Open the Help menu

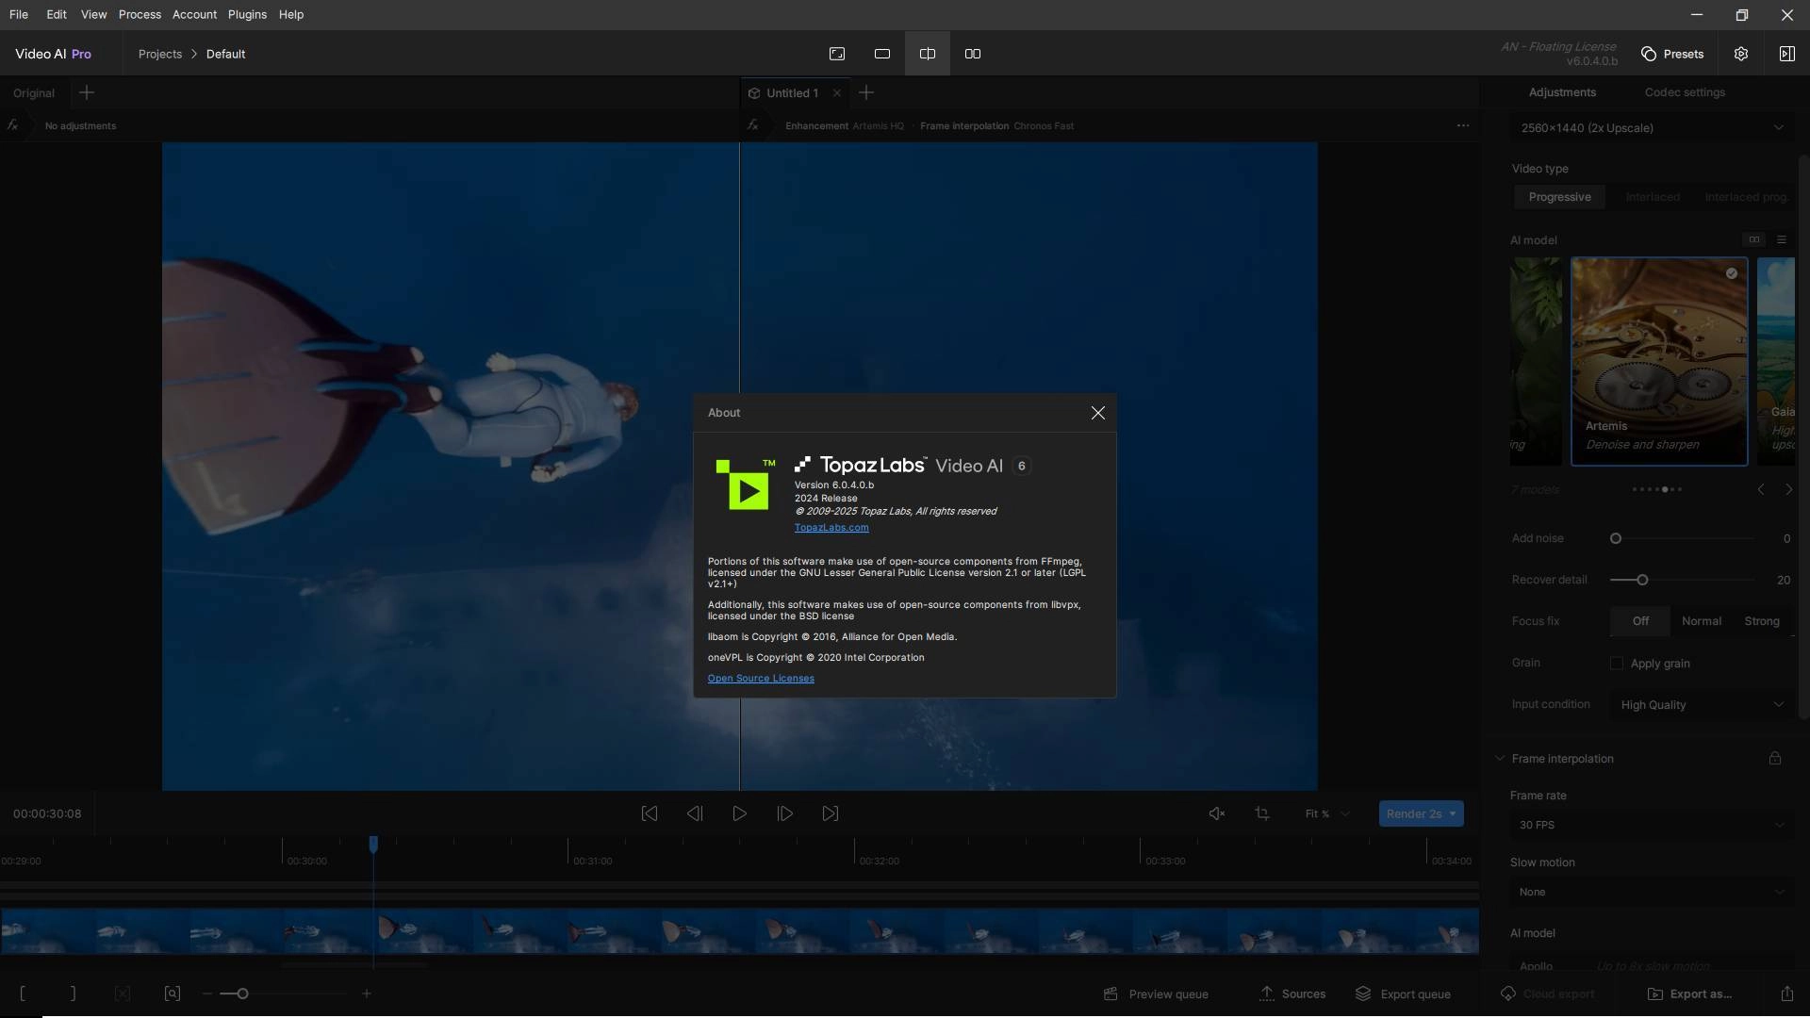291,14
